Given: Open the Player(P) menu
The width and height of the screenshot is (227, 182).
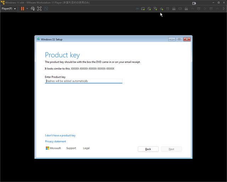Looking at the screenshot, I should coord(9,8).
